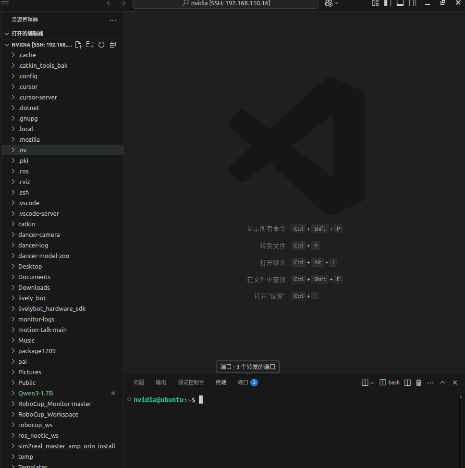The height and width of the screenshot is (468, 465).
Task: Select the highlighted .nv folder
Action: 62,150
